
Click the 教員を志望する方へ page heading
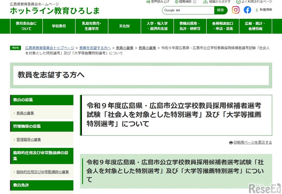(51, 75)
